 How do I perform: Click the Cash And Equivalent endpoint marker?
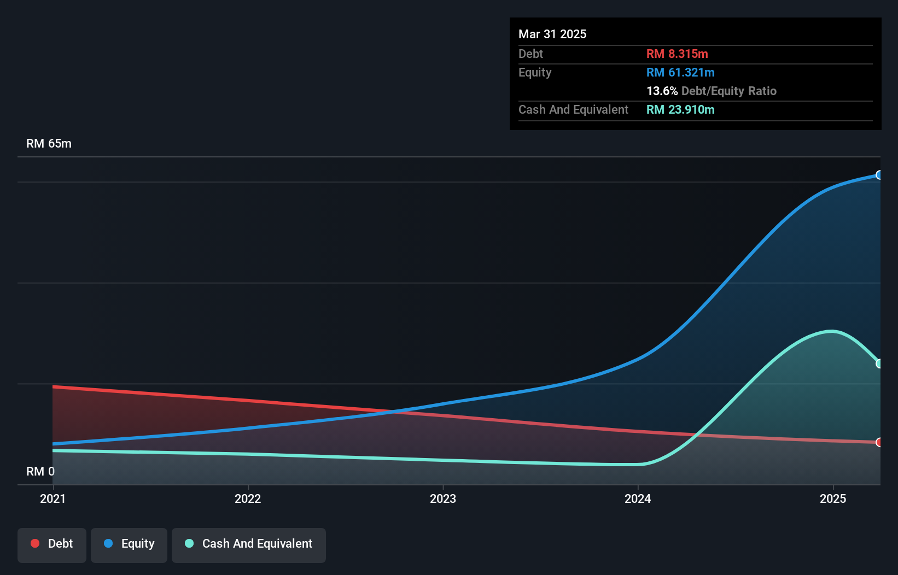coord(879,363)
